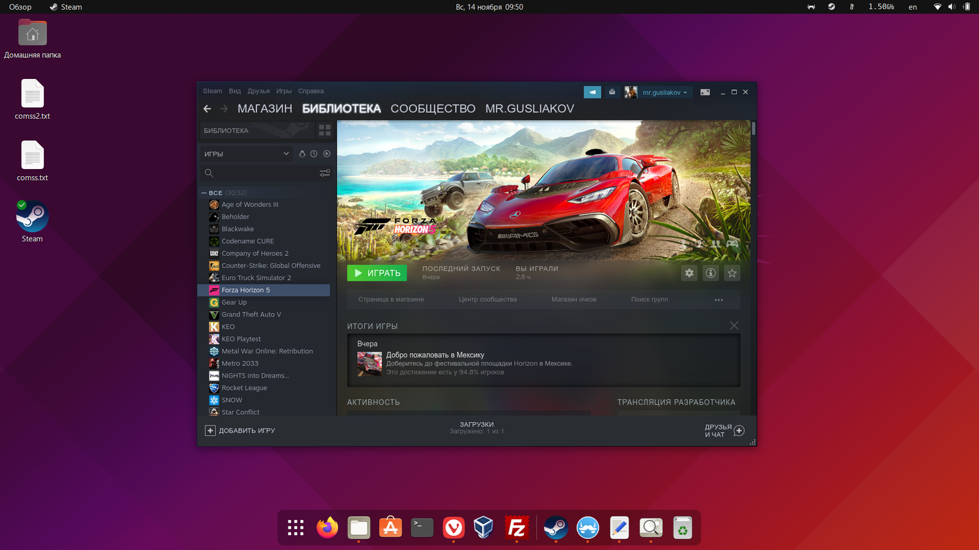The width and height of the screenshot is (979, 550).
Task: Switch to the БИБЛИОТЕКА tab
Action: tap(341, 109)
